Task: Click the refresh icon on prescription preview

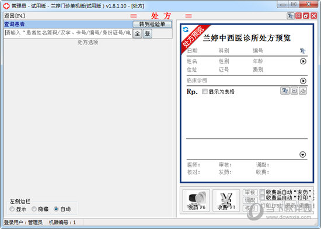Action: (x=186, y=29)
